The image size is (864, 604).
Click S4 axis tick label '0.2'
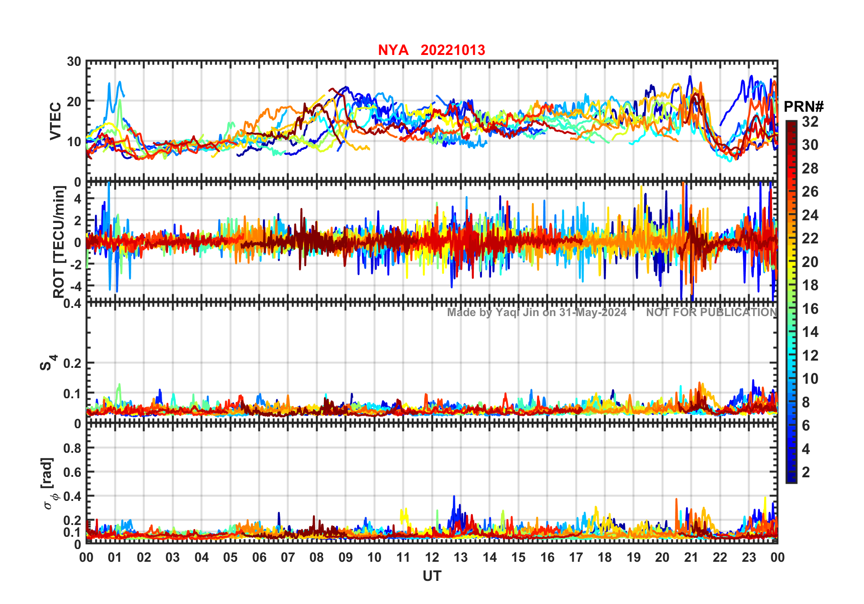(x=73, y=363)
